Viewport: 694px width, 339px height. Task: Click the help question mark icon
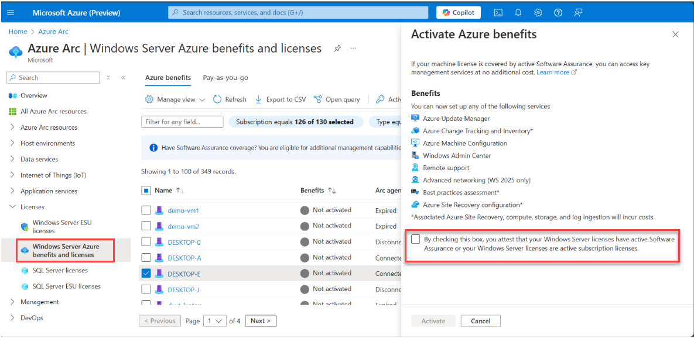tap(558, 12)
